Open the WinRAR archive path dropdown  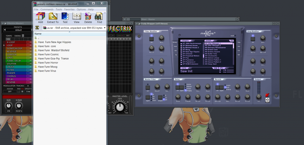105,28
